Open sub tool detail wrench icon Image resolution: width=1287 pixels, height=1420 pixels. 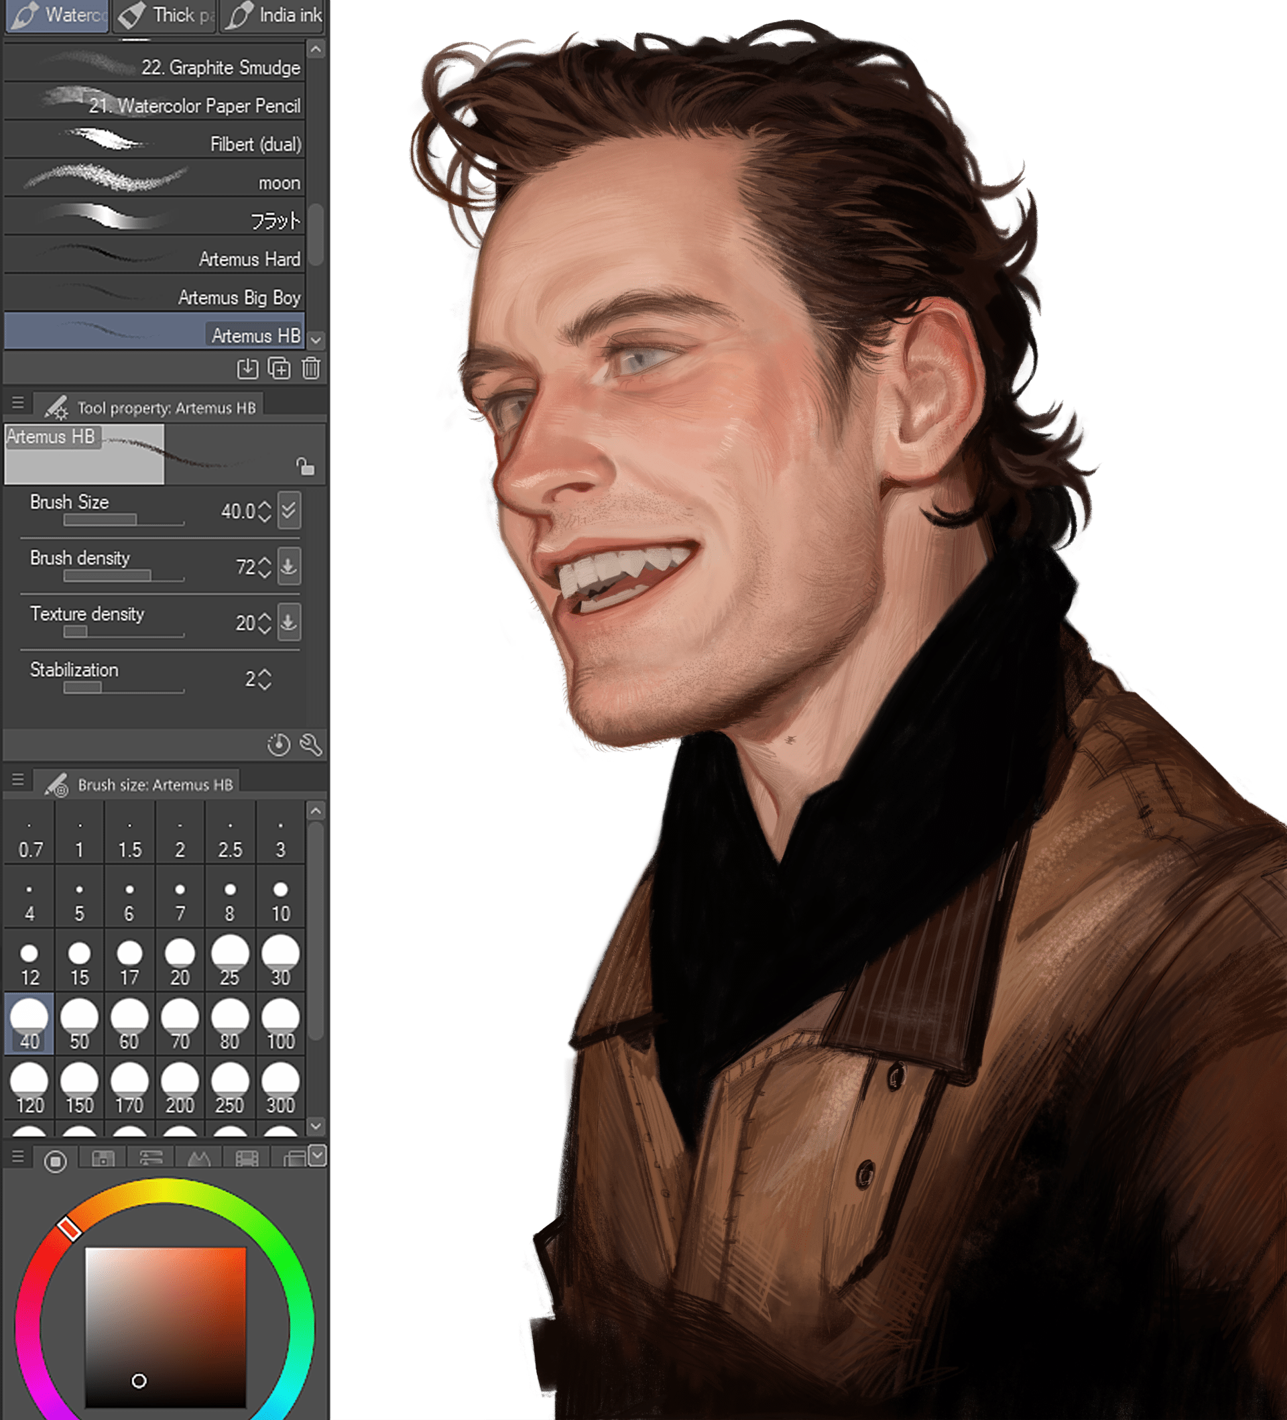coord(310,744)
